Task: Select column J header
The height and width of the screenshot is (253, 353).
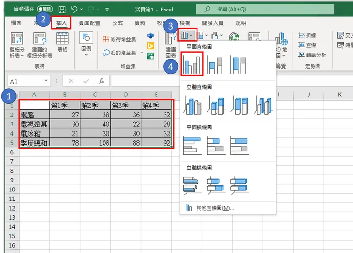Action: tap(309, 95)
